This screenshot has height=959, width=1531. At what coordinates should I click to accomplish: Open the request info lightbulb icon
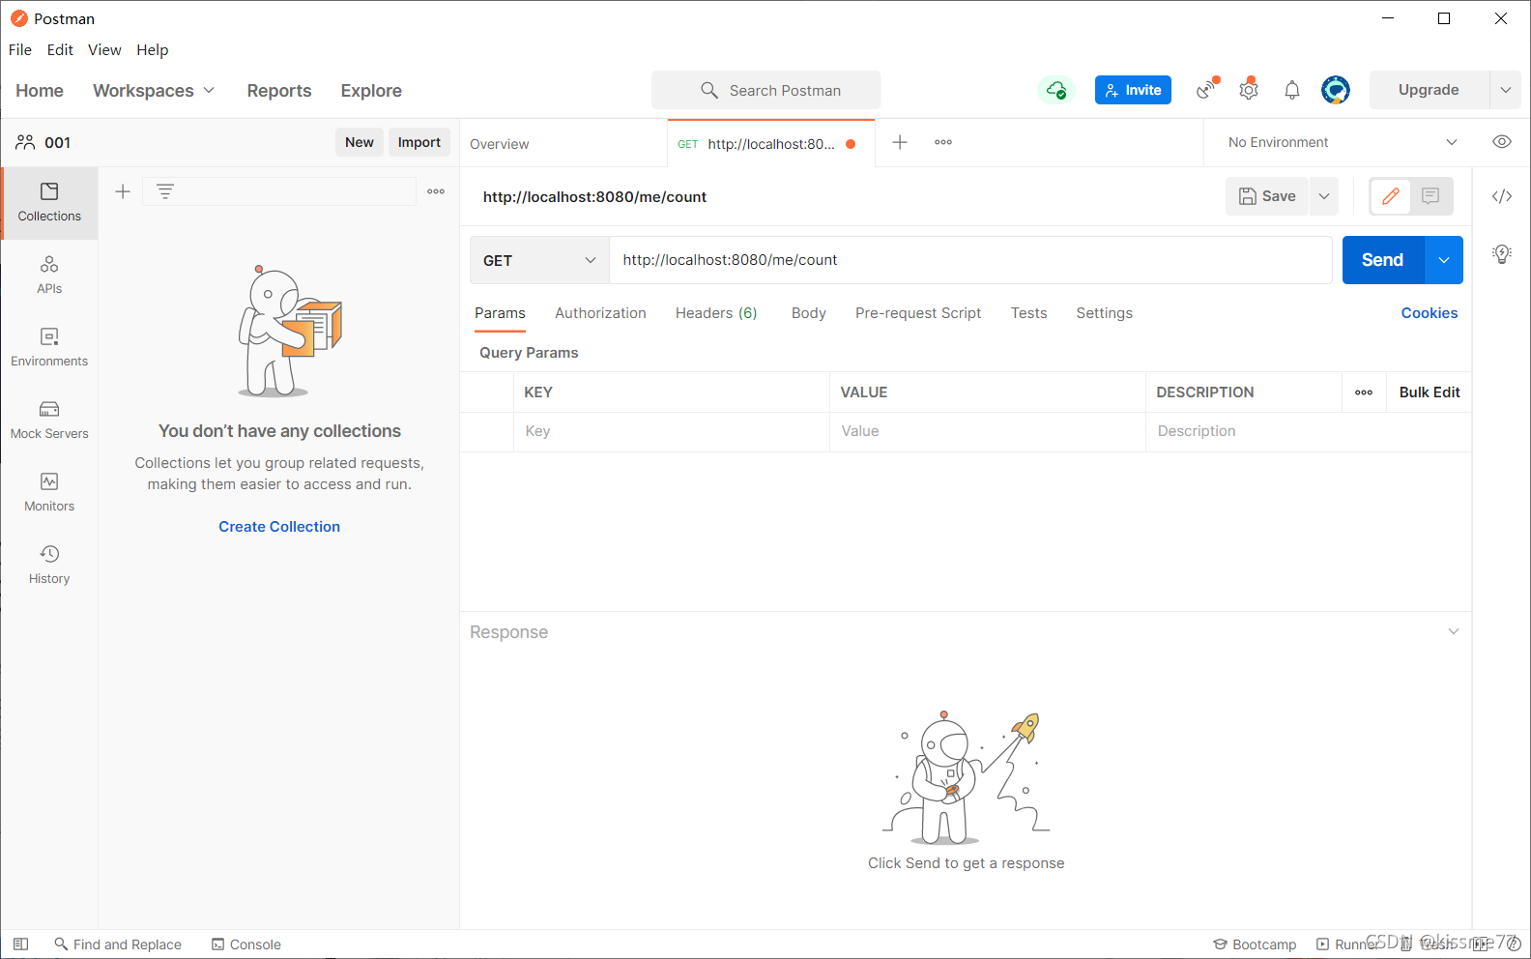[x=1502, y=254]
